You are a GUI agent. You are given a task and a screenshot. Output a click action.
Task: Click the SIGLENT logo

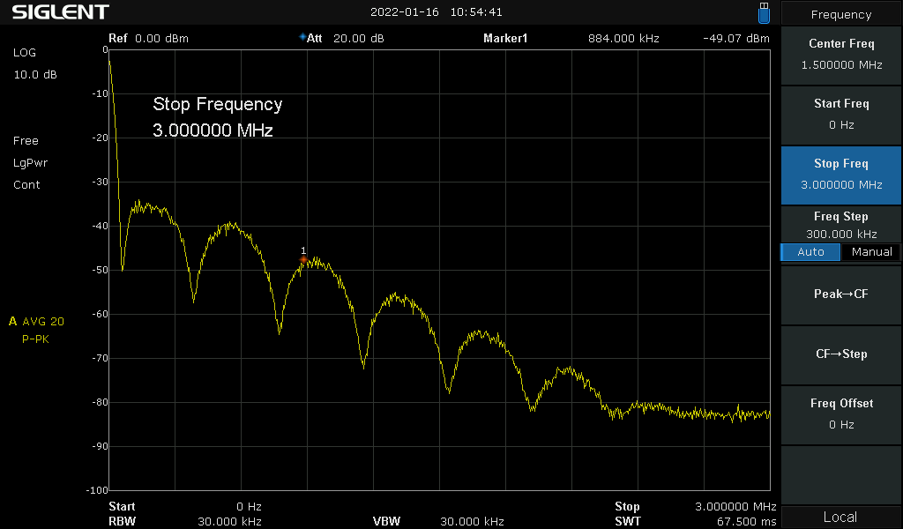pos(61,12)
